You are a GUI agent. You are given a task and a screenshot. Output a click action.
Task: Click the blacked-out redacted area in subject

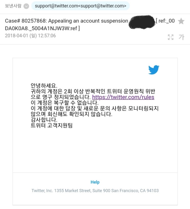point(142,22)
